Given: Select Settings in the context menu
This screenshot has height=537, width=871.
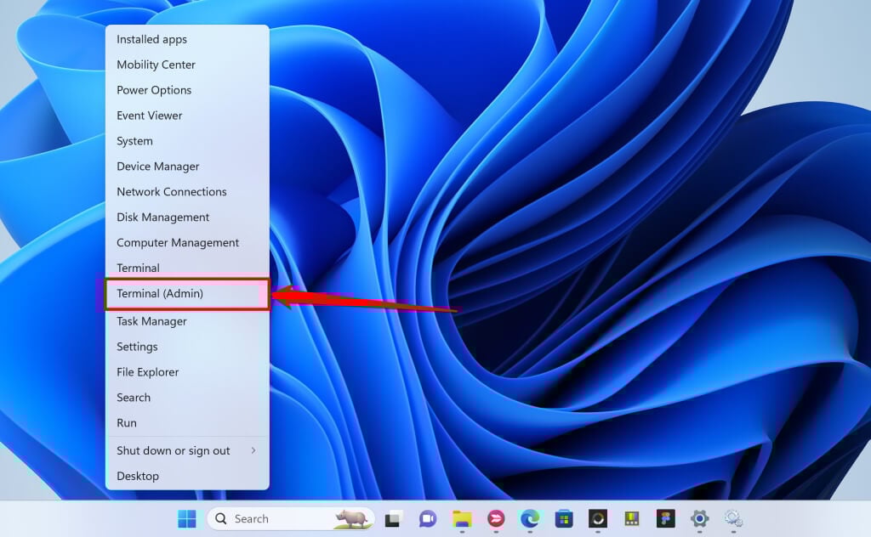Looking at the screenshot, I should pyautogui.click(x=187, y=348).
